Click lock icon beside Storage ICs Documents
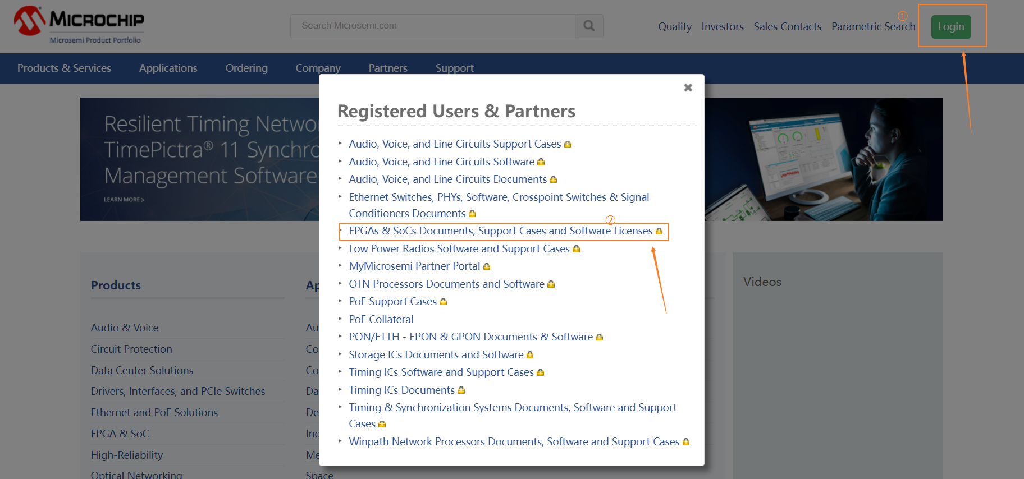Screen dimensions: 1024x479 point(530,355)
